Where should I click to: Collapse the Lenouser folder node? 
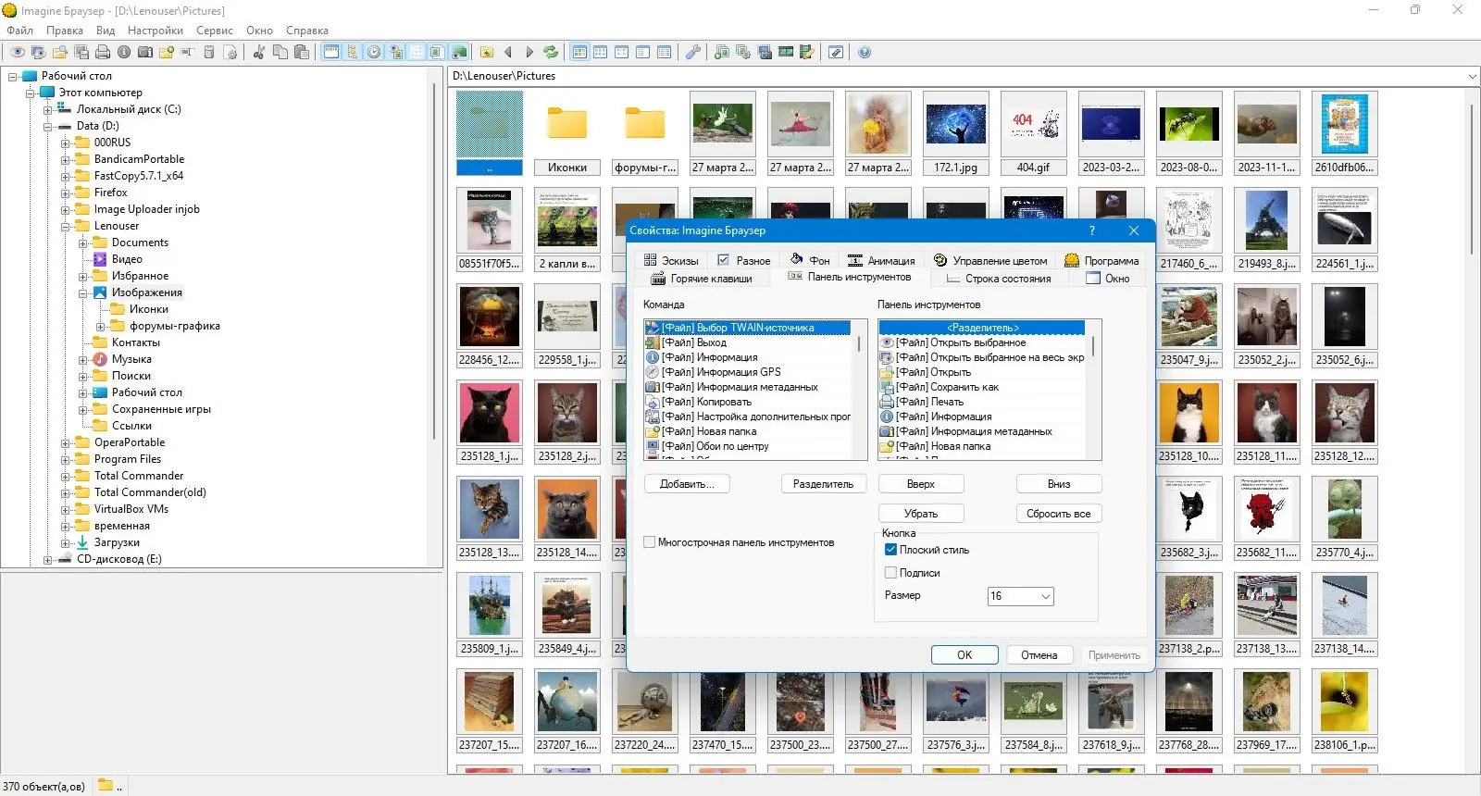tap(66, 227)
